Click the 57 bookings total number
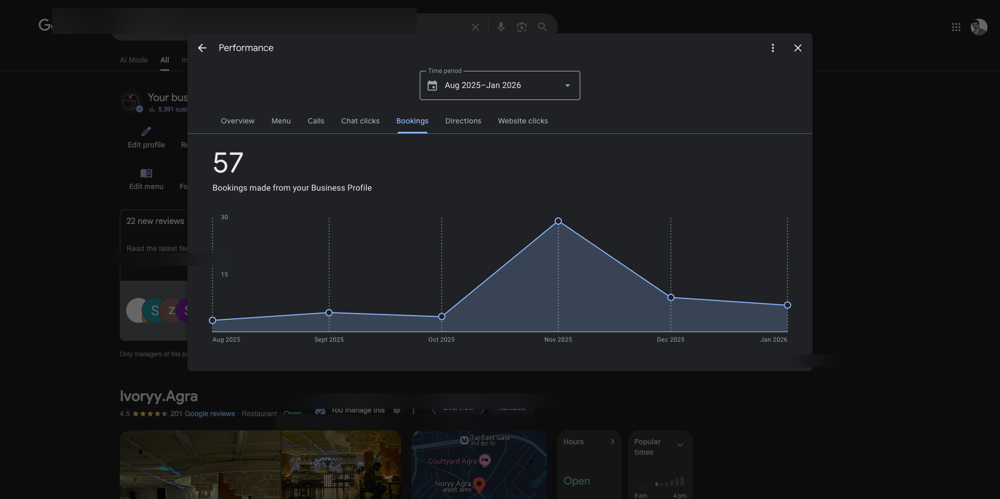Viewport: 1000px width, 499px height. click(228, 163)
